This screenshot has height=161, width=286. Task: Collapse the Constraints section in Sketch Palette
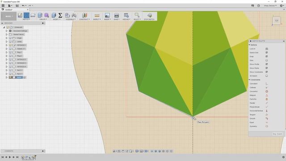tap(249, 80)
